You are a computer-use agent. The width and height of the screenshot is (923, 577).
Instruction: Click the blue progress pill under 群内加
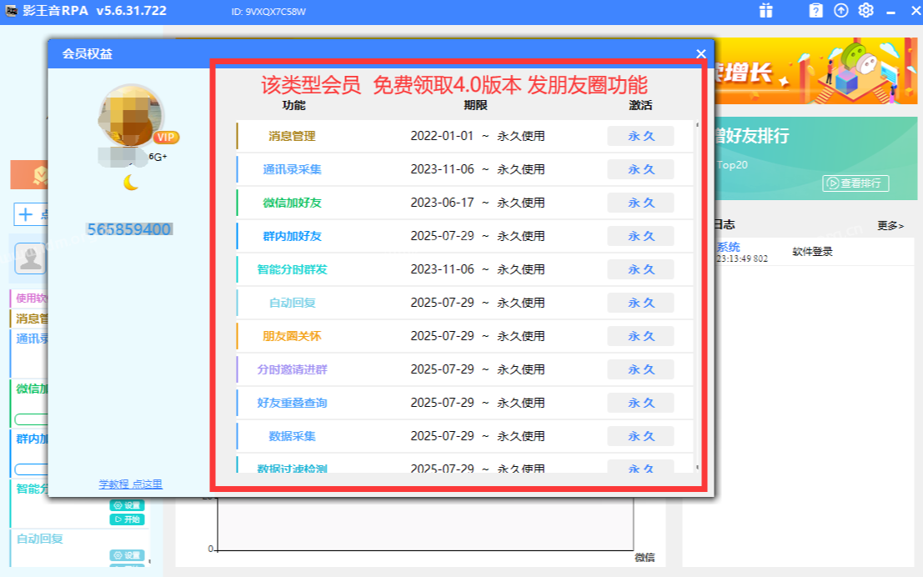(x=31, y=469)
